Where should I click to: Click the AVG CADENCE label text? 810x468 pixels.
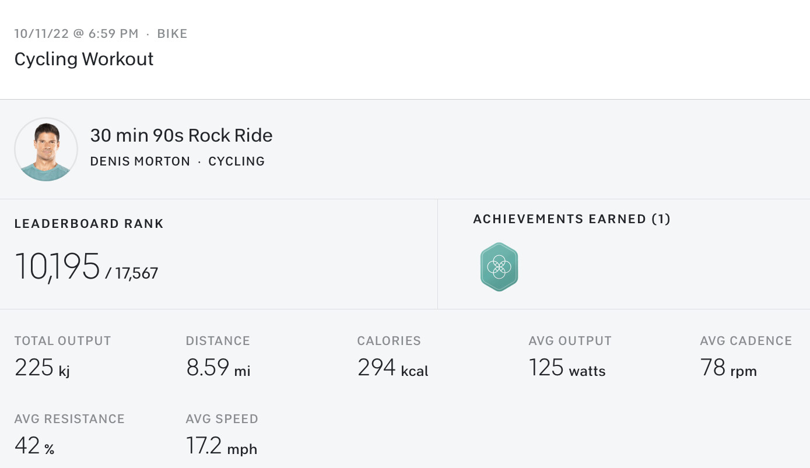[x=746, y=341]
